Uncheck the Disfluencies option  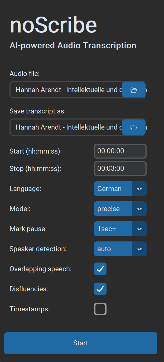tap(100, 289)
